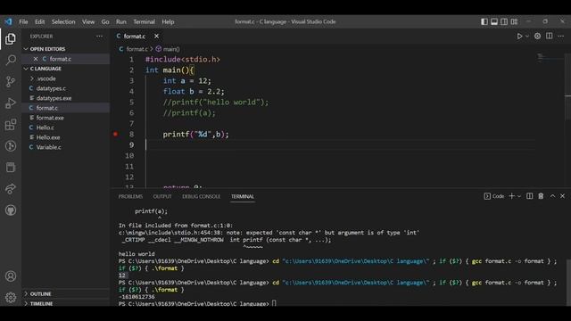Split the terminal

pos(529,196)
